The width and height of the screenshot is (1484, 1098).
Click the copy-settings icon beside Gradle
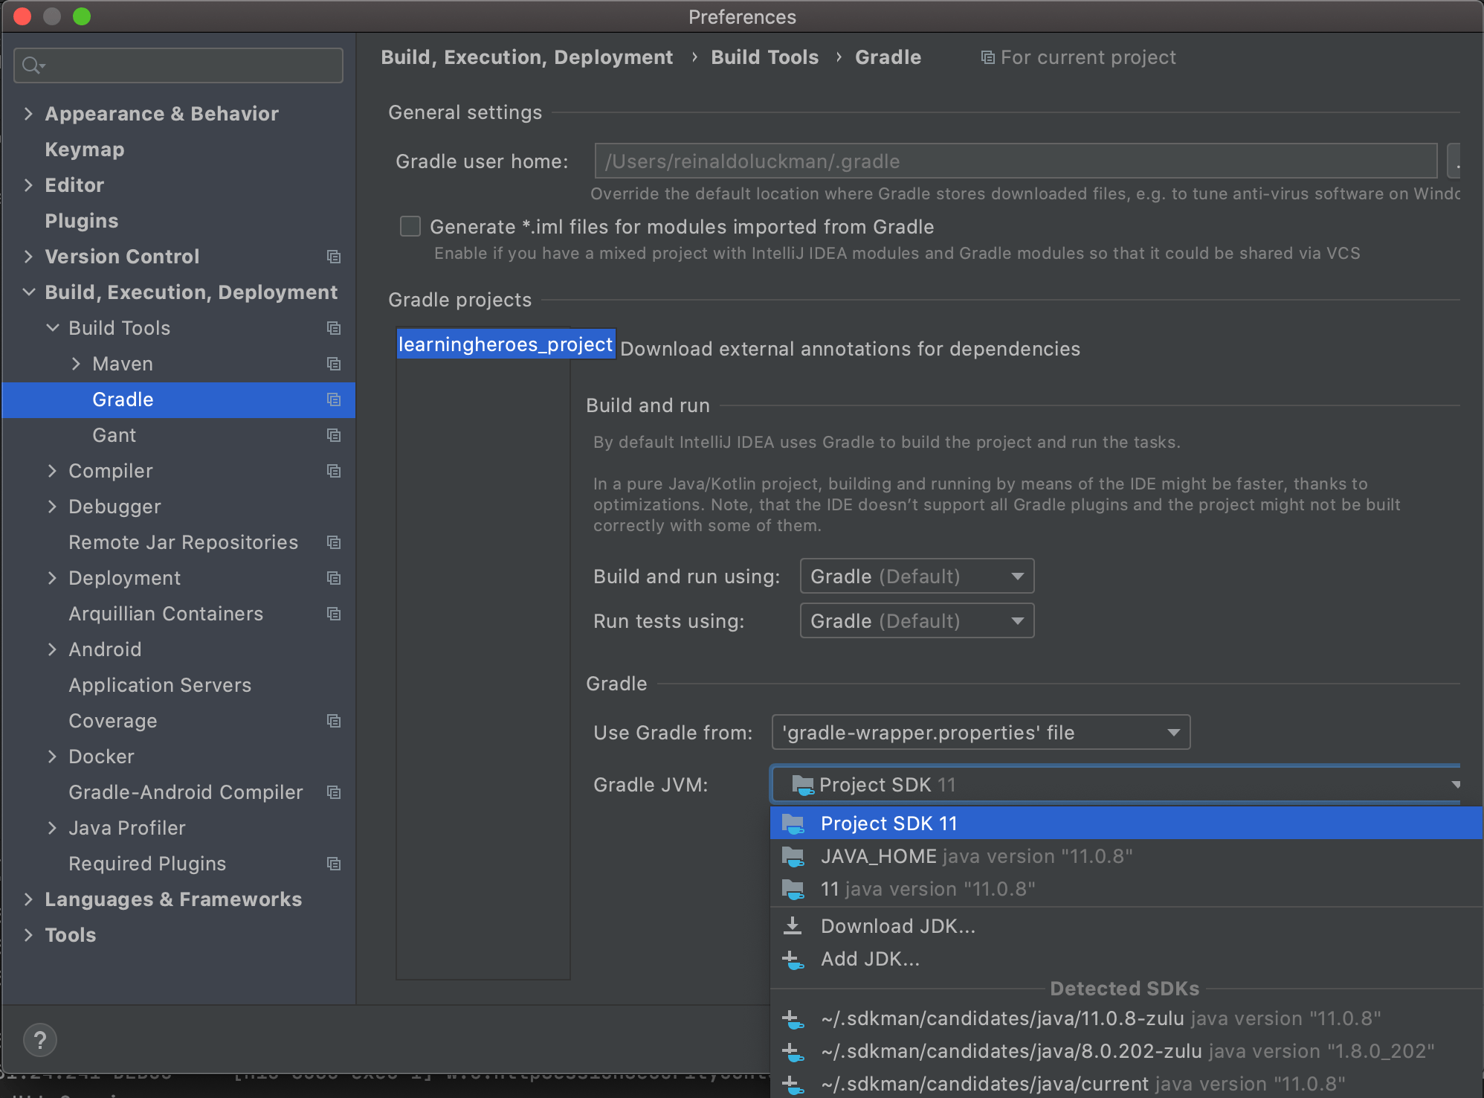[x=333, y=399]
